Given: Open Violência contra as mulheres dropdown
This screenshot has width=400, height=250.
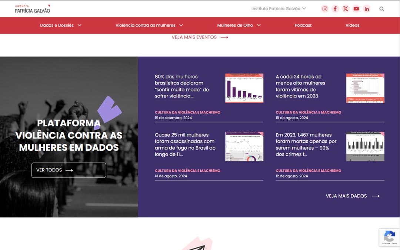Looking at the screenshot, I should point(149,25).
